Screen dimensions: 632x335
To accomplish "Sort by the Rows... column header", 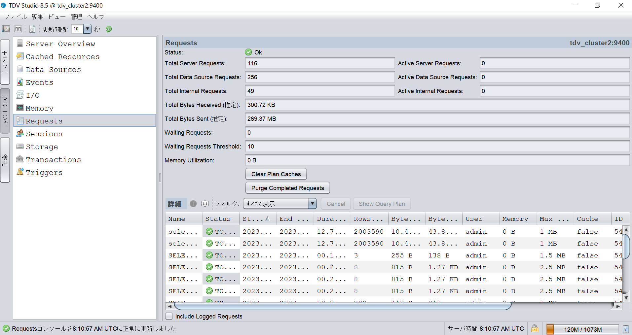I will (x=370, y=219).
